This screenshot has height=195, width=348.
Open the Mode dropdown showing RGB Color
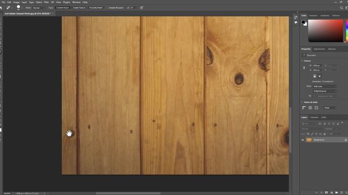pyautogui.click(x=325, y=87)
